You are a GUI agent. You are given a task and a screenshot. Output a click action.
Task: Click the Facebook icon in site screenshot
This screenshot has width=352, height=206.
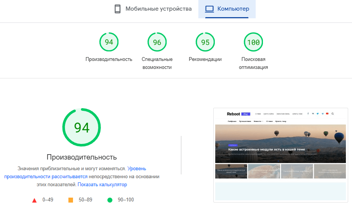pyautogui.click(x=308, y=113)
